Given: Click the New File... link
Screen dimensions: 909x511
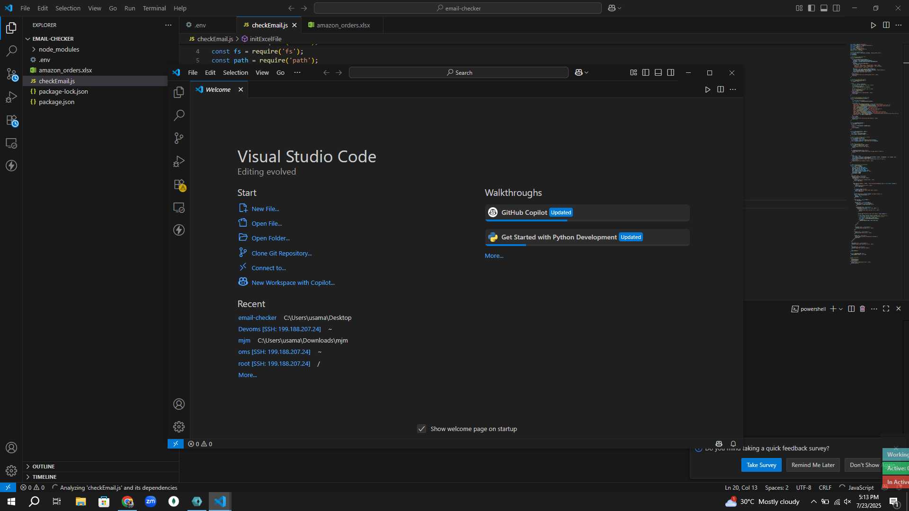Looking at the screenshot, I should pos(265,209).
